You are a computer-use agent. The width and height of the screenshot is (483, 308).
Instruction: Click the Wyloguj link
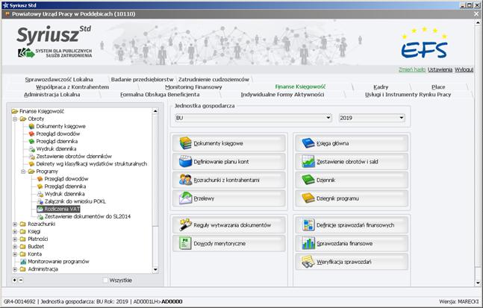tap(464, 69)
